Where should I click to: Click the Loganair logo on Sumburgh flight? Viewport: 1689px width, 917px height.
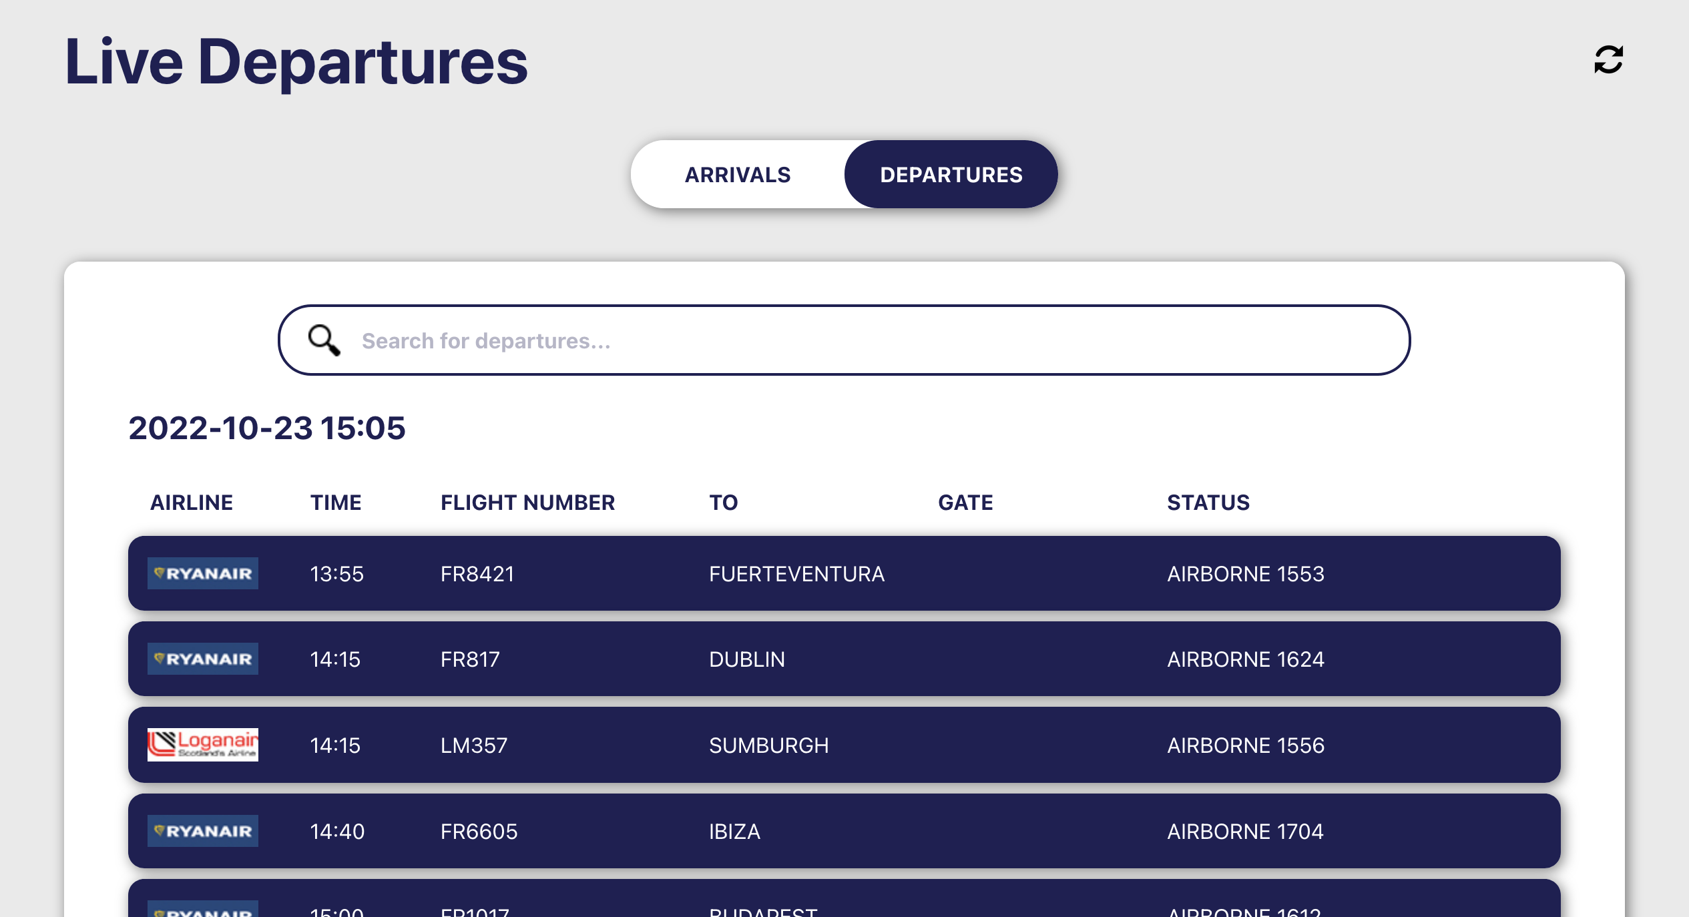click(x=203, y=745)
